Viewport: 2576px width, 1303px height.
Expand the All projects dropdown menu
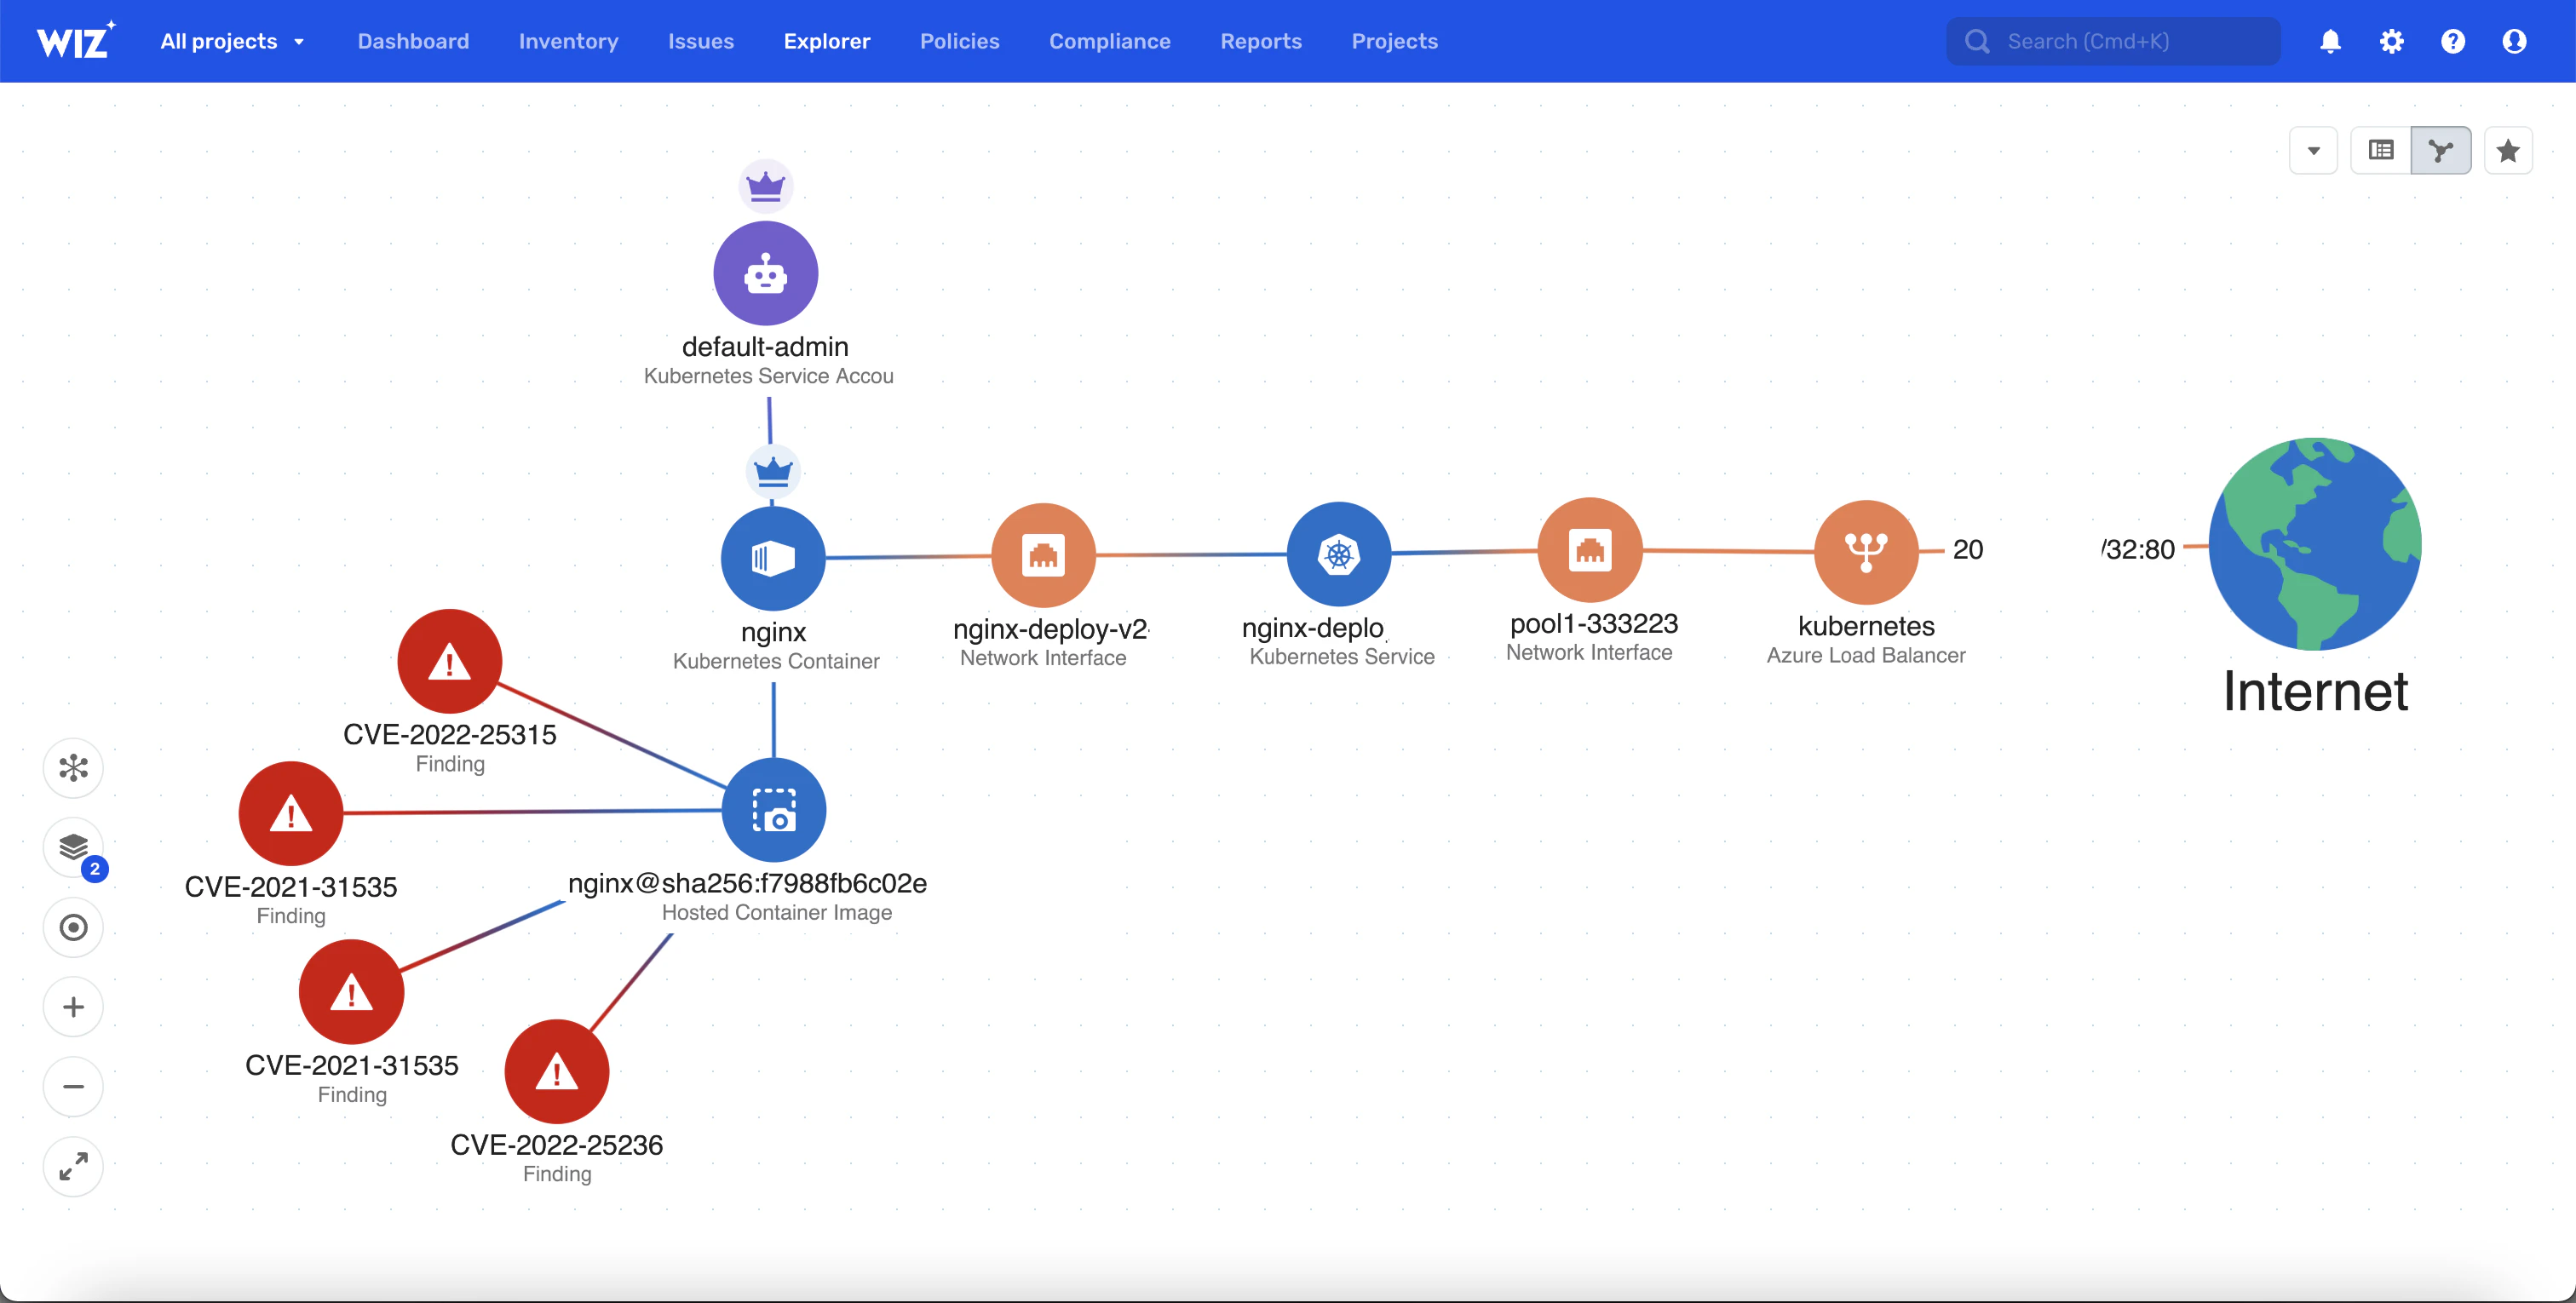[x=231, y=40]
